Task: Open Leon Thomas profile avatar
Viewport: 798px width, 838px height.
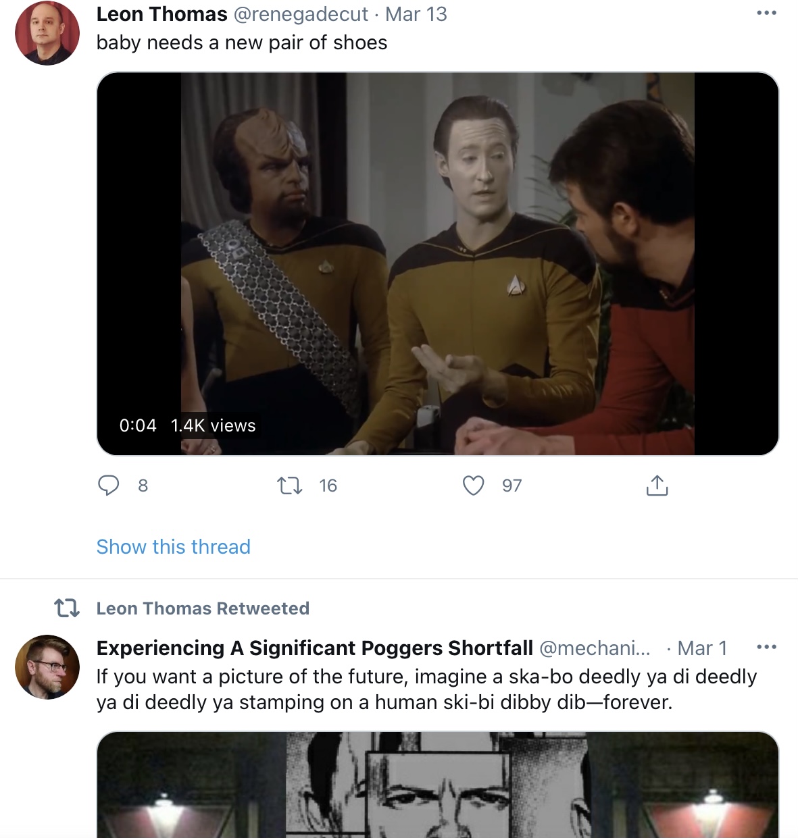Action: (47, 33)
